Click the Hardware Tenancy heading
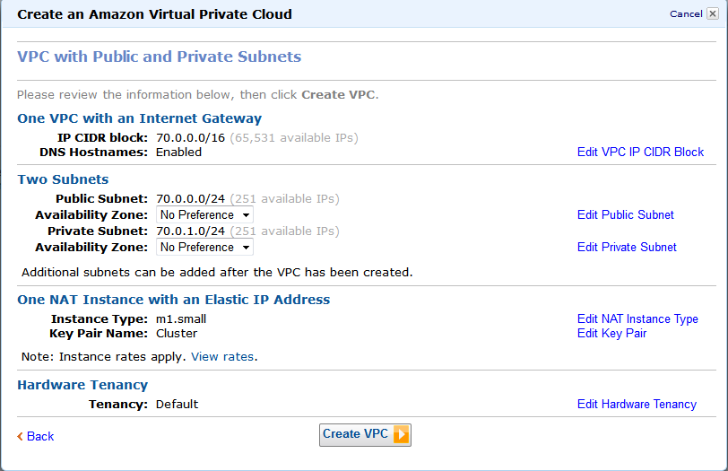This screenshot has width=728, height=471. pyautogui.click(x=82, y=385)
